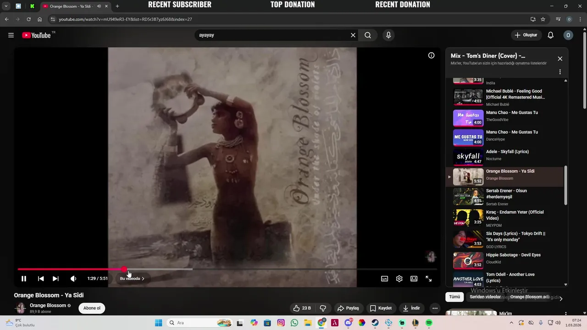Go back in Chrome navigation

6,19
